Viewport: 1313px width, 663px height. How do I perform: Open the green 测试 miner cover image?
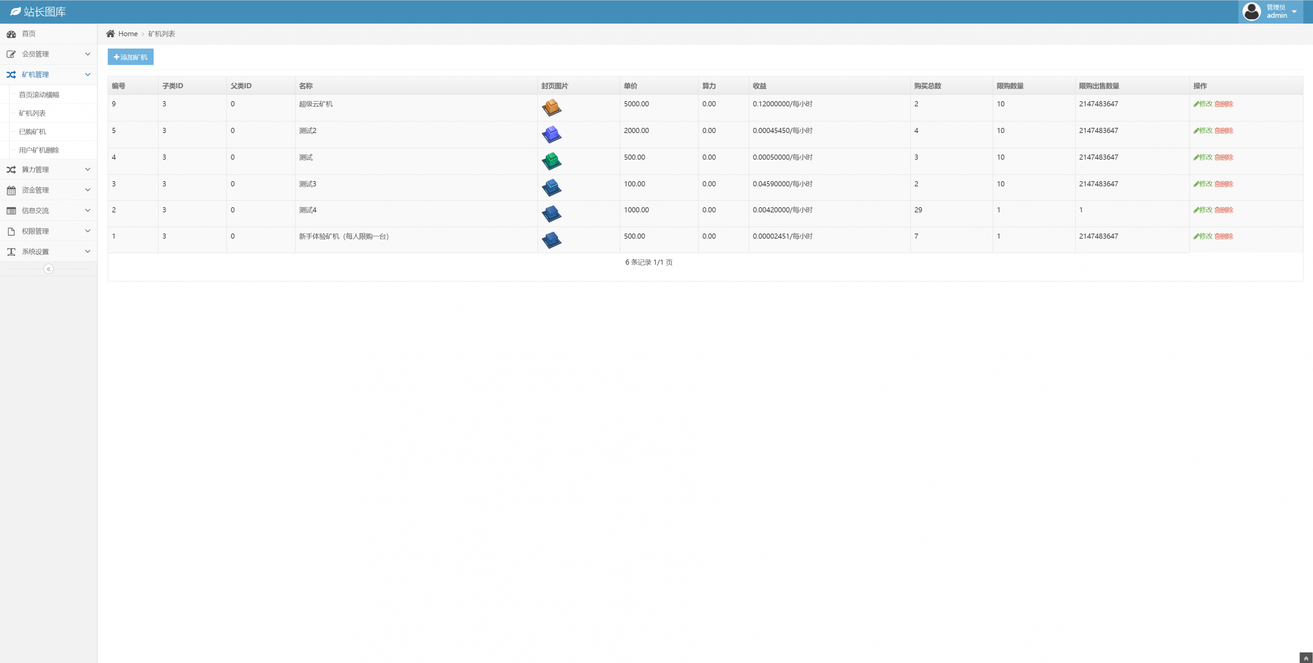coord(551,161)
